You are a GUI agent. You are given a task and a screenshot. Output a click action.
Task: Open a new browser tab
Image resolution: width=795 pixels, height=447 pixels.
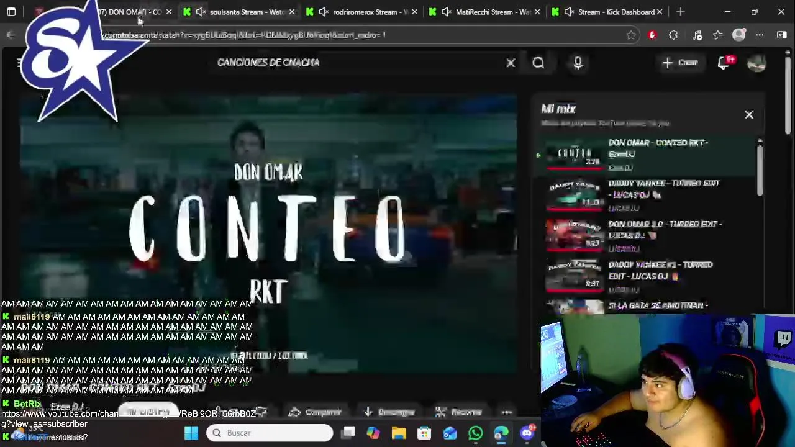coord(681,12)
